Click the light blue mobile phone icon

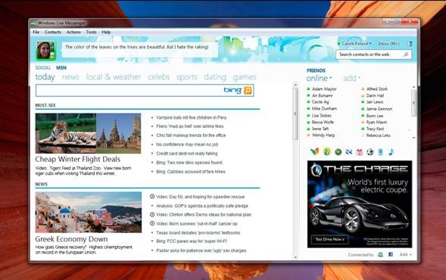pyautogui.click(x=380, y=152)
